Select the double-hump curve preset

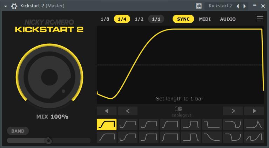(254, 137)
